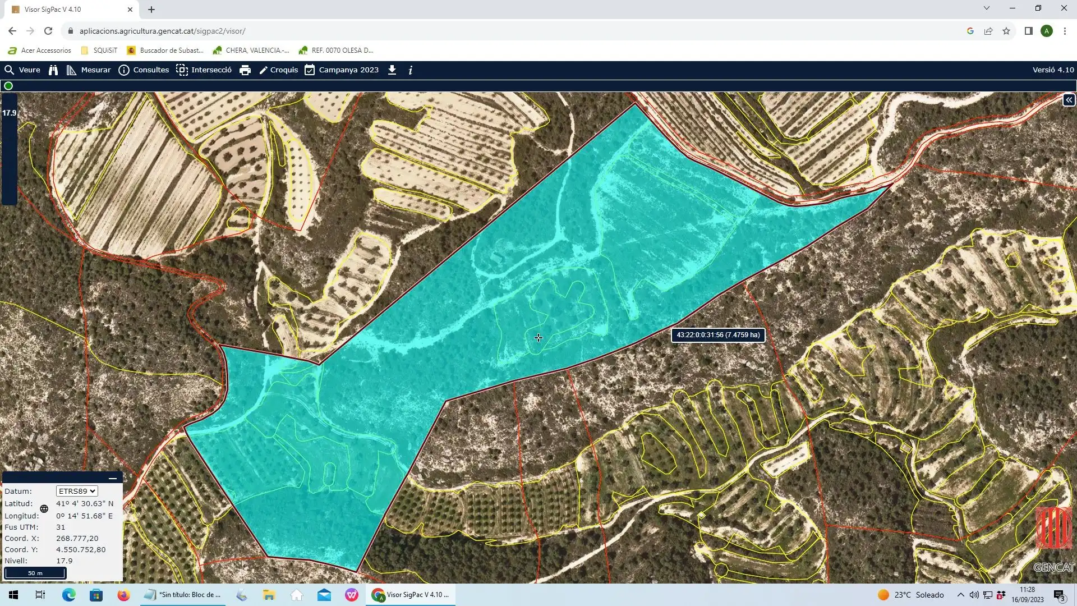This screenshot has width=1077, height=606.
Task: Open the REF. 0070 OLESA D... bookmark
Action: 336,50
